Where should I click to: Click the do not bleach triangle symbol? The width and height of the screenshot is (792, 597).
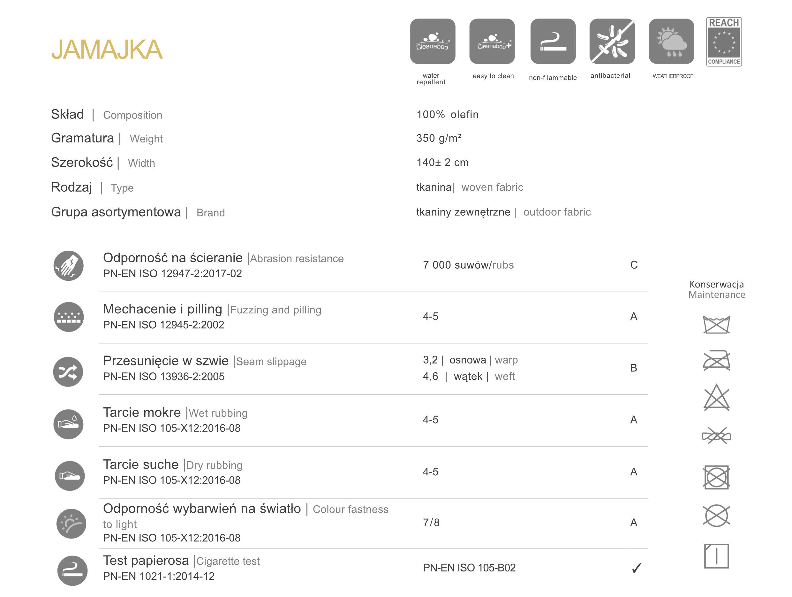716,398
